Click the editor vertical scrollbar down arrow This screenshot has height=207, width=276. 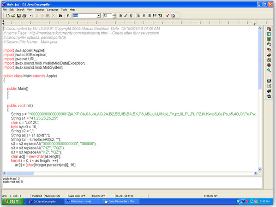click(260, 169)
